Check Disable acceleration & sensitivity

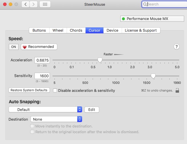pyautogui.click(x=55, y=90)
